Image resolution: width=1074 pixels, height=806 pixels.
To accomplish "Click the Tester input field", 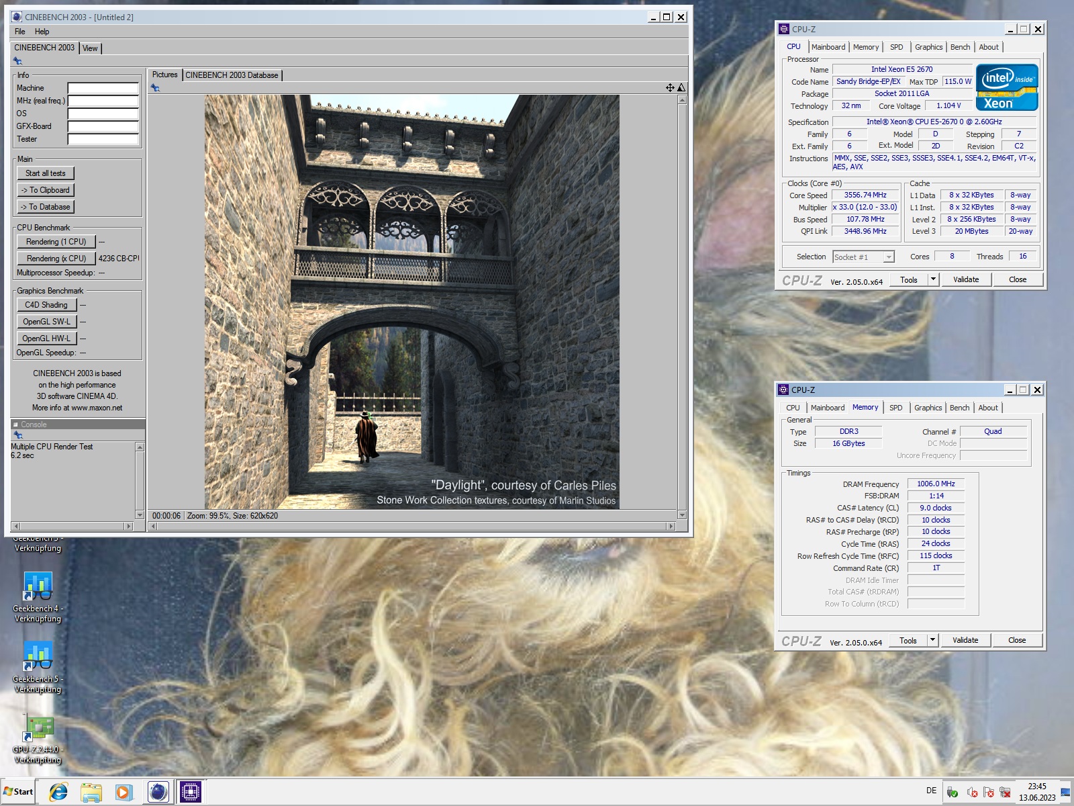I will coord(103,139).
